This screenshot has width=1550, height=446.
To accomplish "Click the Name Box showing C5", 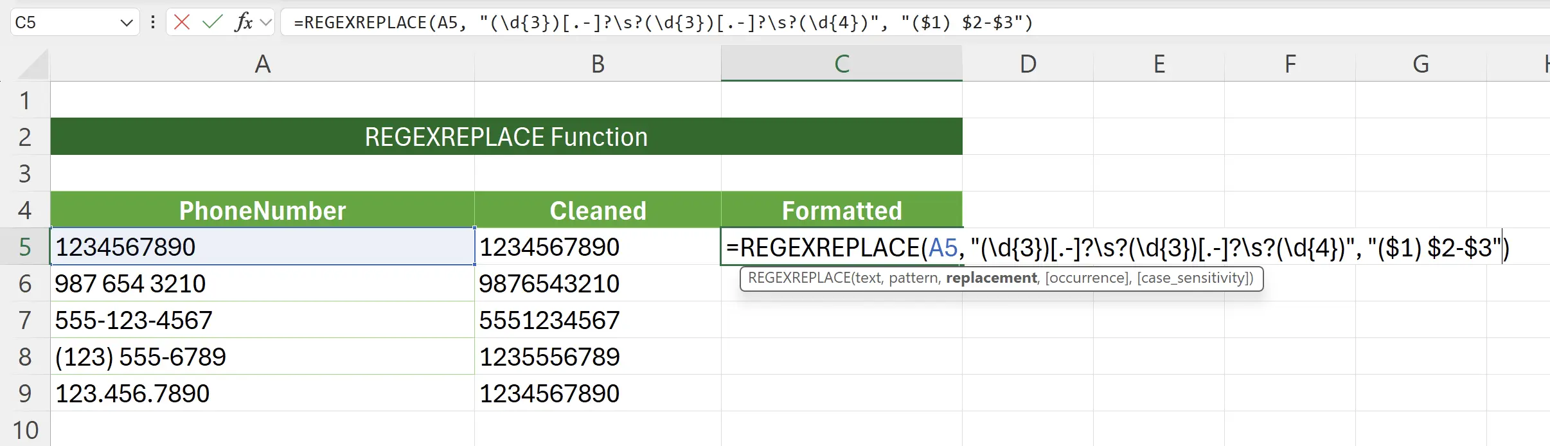I will pos(64,23).
